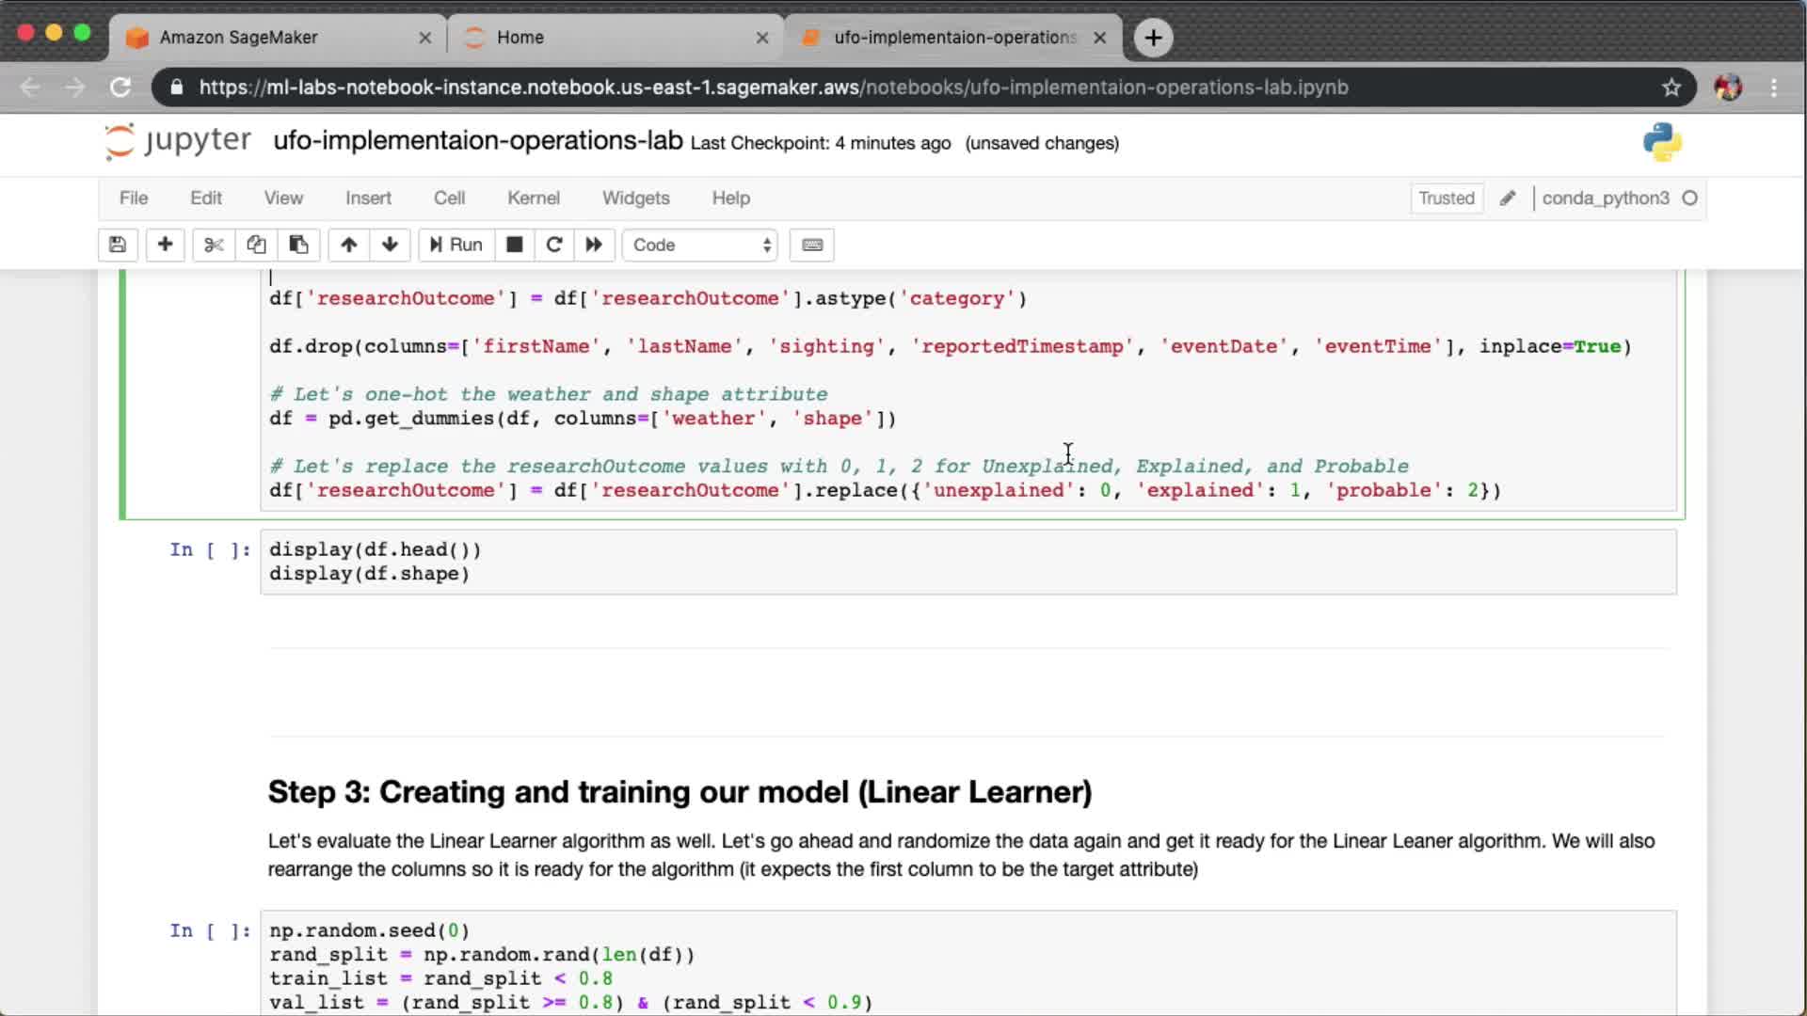Image resolution: width=1807 pixels, height=1016 pixels.
Task: Interrupt the kernel with stop icon
Action: (x=514, y=245)
